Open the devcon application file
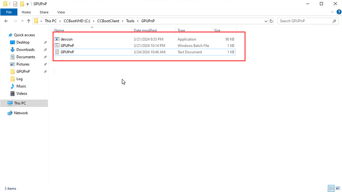The image size is (342, 192). point(66,39)
